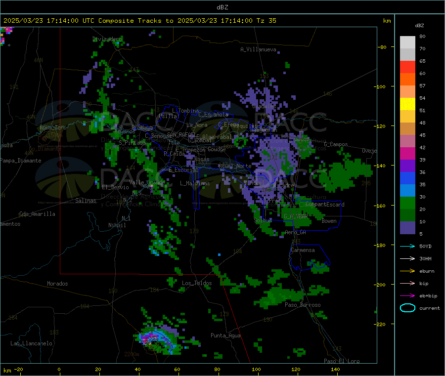The height and width of the screenshot is (376, 445).
Task: Click the 'La_Nora' map label
Action: pos(197,125)
